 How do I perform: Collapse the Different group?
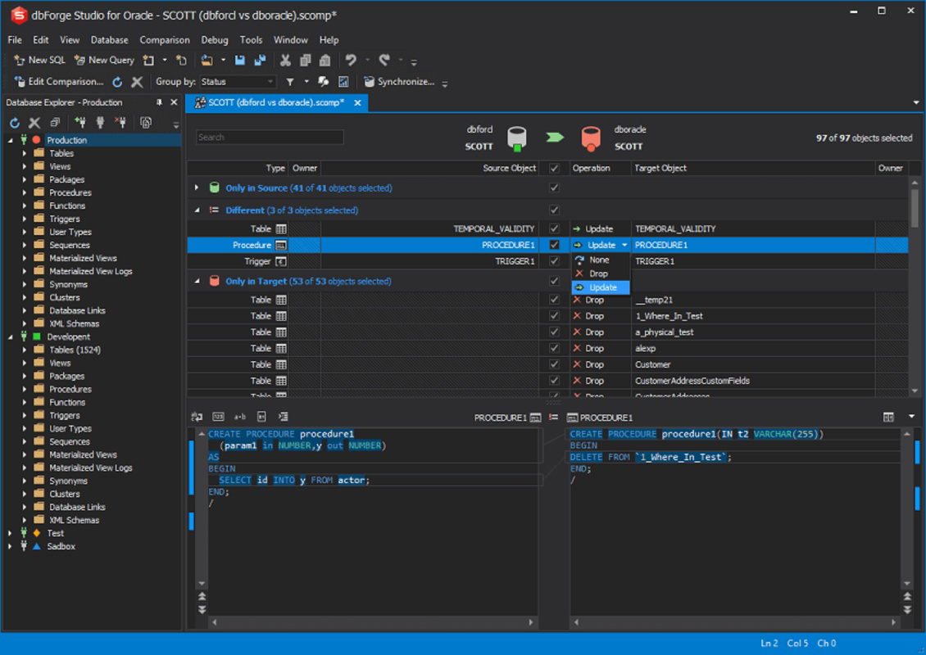[197, 210]
